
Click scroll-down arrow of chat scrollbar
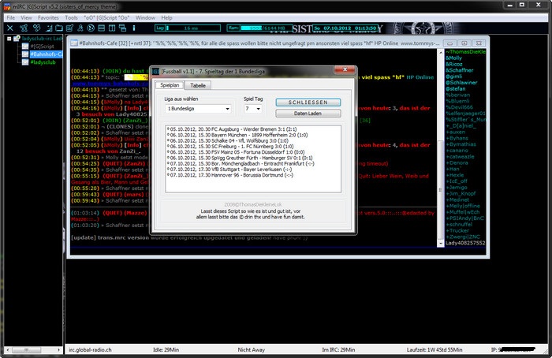click(440, 243)
